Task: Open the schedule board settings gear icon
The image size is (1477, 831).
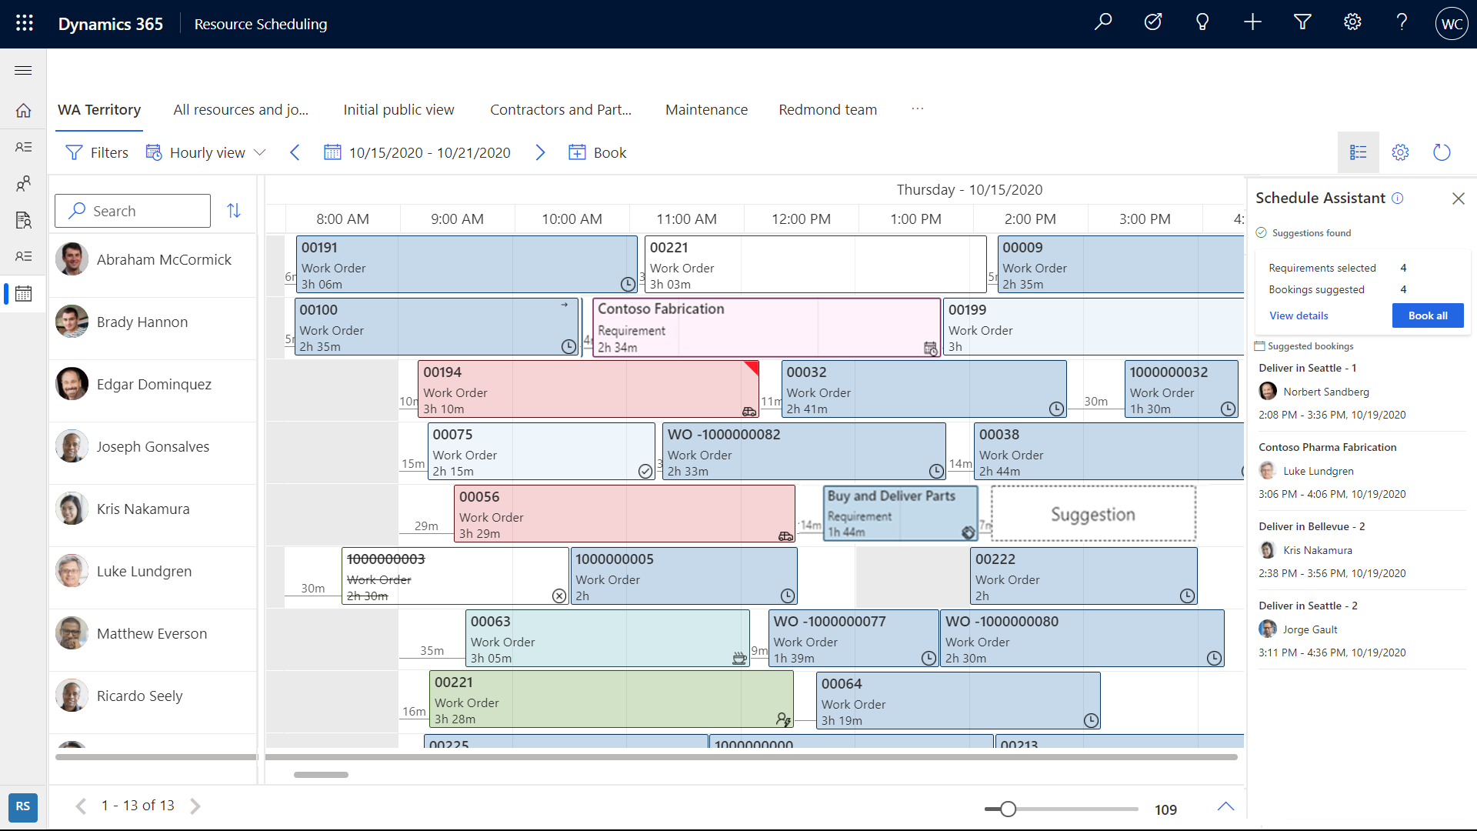Action: coord(1401,152)
